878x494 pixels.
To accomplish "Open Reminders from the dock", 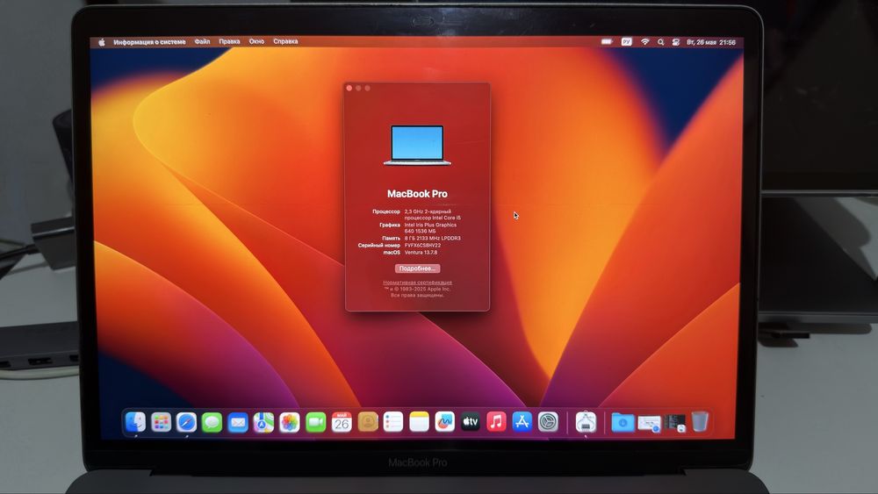I will tap(393, 422).
